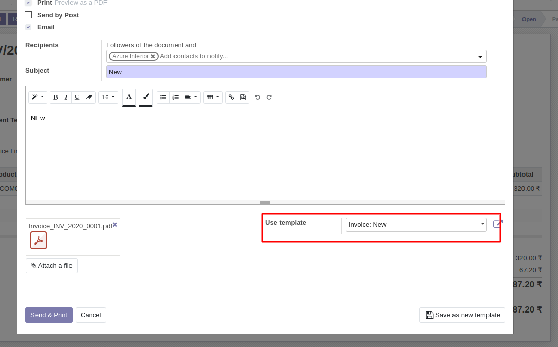Image resolution: width=558 pixels, height=347 pixels.
Task: Toggle italic formatting
Action: pos(66,97)
